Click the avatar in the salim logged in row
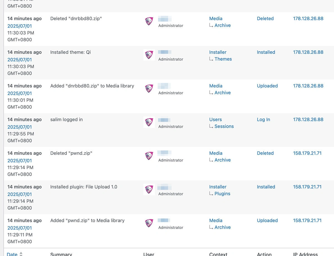The height and width of the screenshot is (256, 334). 149,122
